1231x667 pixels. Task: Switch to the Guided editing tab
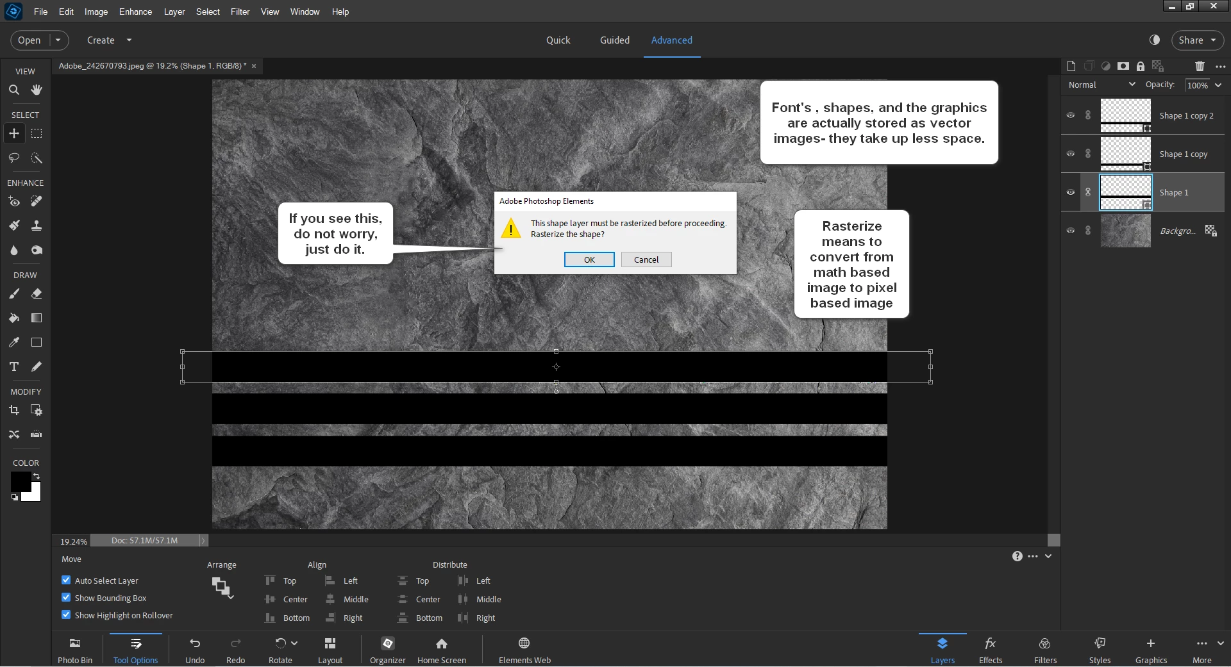(615, 40)
